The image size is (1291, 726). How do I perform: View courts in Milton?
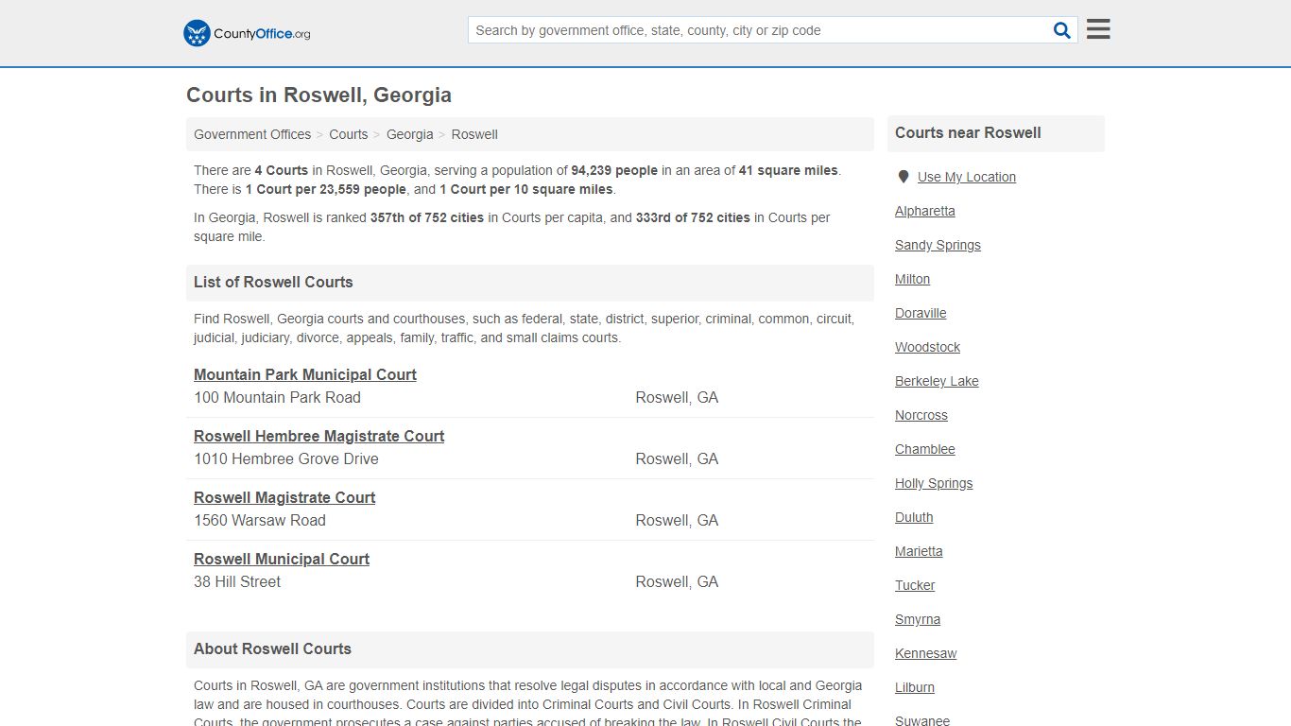[913, 279]
